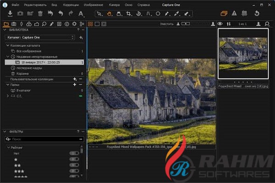Click the trash Delete icon in toolbar
275x183 pixels.
pos(40,13)
